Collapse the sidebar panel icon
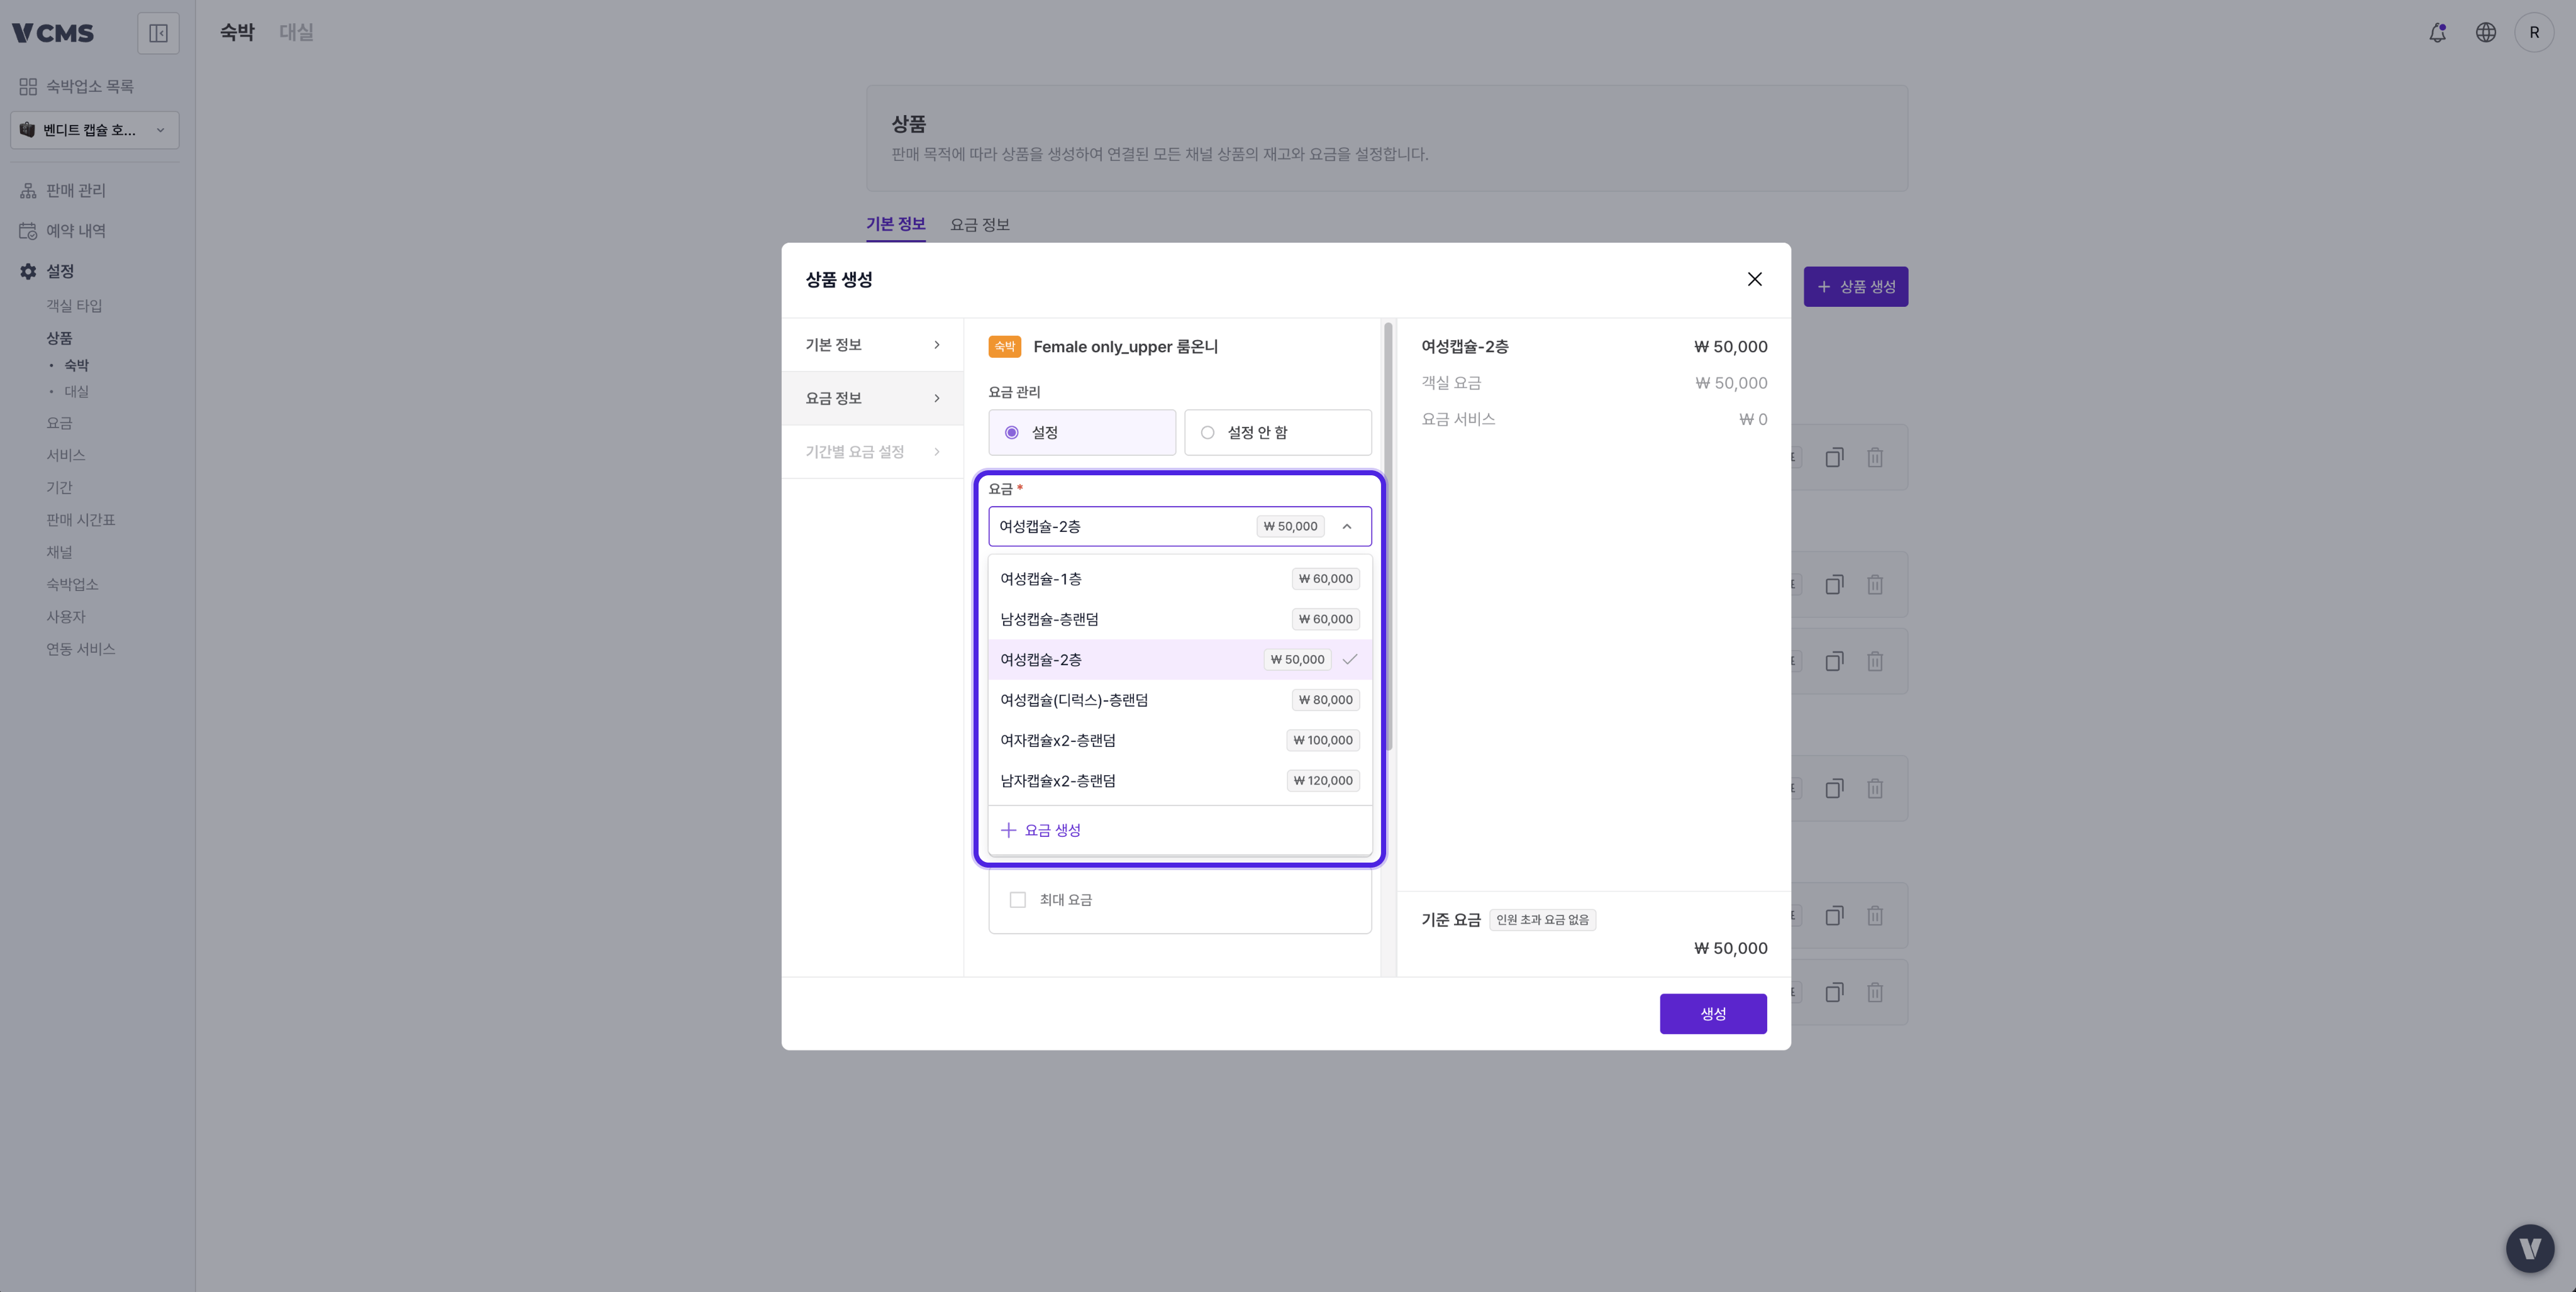 pyautogui.click(x=158, y=33)
